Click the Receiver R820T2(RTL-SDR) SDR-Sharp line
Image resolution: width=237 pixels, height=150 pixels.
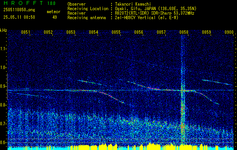(154, 13)
